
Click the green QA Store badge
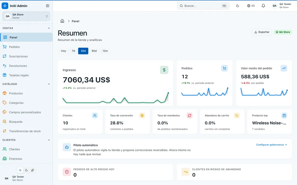[283, 32]
